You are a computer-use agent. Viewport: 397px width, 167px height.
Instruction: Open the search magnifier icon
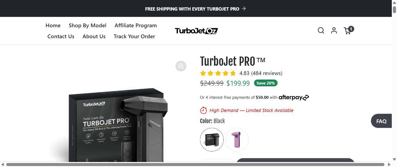(x=321, y=30)
